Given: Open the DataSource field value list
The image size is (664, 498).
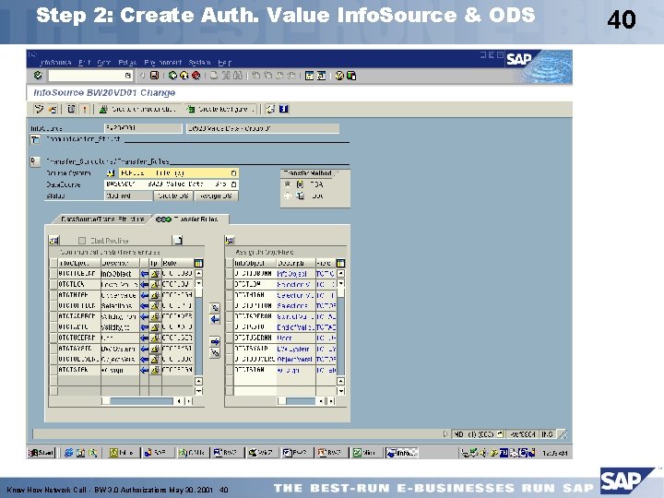Looking at the screenshot, I should pos(233,184).
